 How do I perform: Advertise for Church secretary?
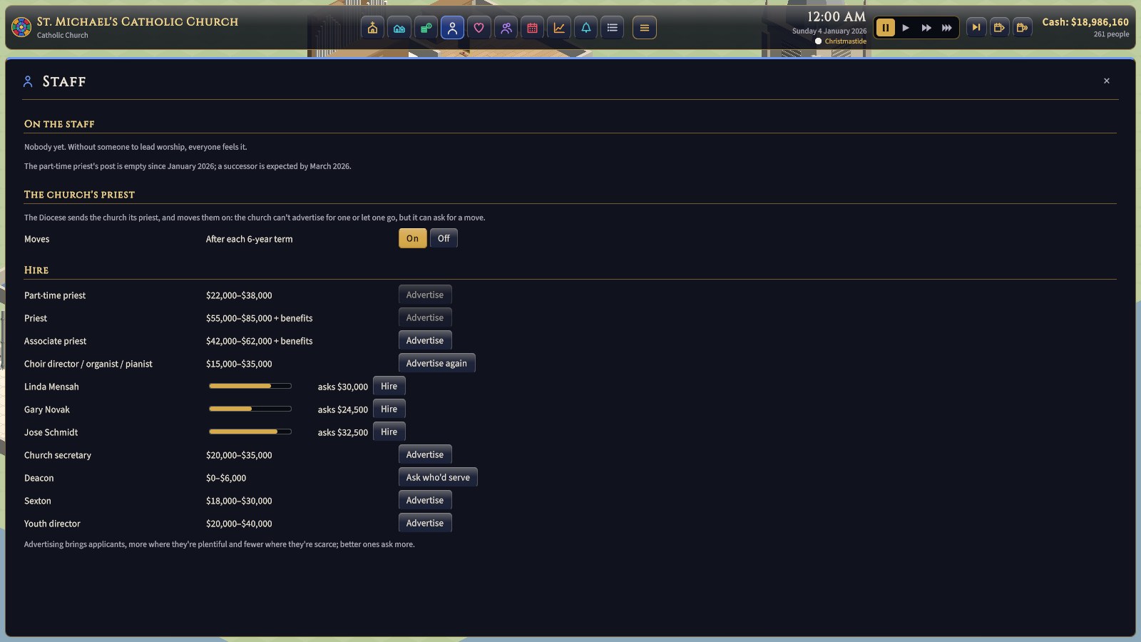(425, 454)
